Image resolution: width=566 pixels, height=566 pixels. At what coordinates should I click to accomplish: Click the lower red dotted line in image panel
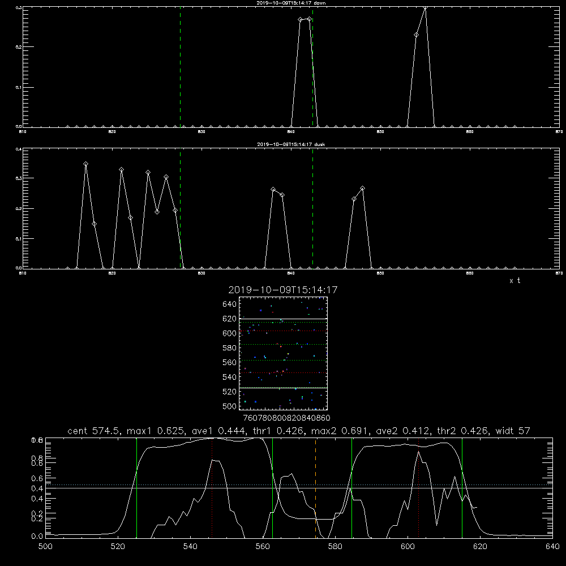(x=283, y=373)
